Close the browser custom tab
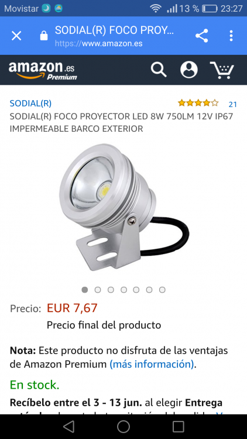The height and width of the screenshot is (439, 247). [16, 36]
